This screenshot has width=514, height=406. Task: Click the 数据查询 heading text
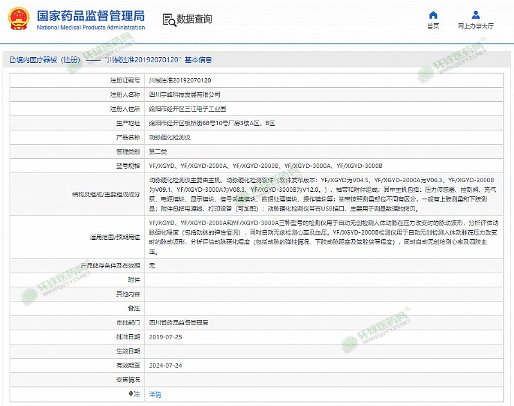click(194, 19)
